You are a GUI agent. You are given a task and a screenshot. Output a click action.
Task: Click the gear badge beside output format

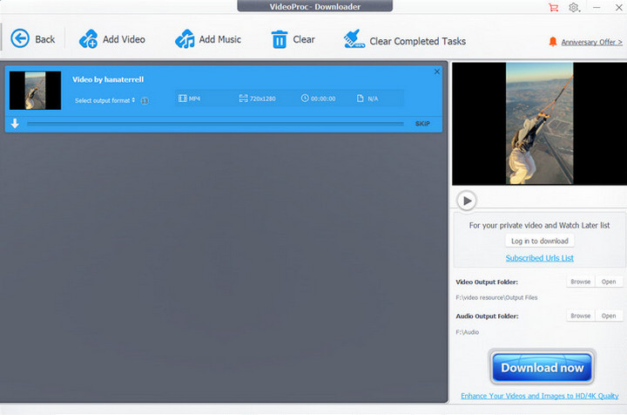tap(145, 101)
